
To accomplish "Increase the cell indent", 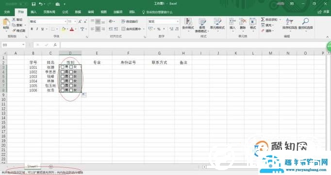I will [x=116, y=29].
